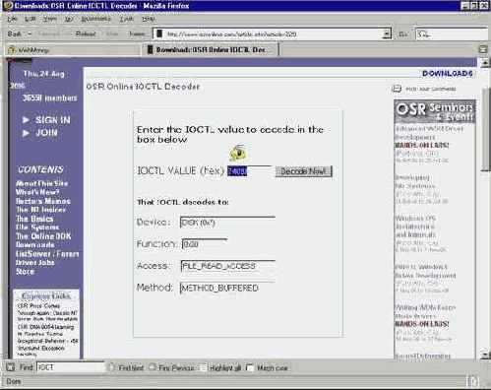The height and width of the screenshot is (390, 491).
Task: Click the Decode Now! button
Action: click(304, 171)
